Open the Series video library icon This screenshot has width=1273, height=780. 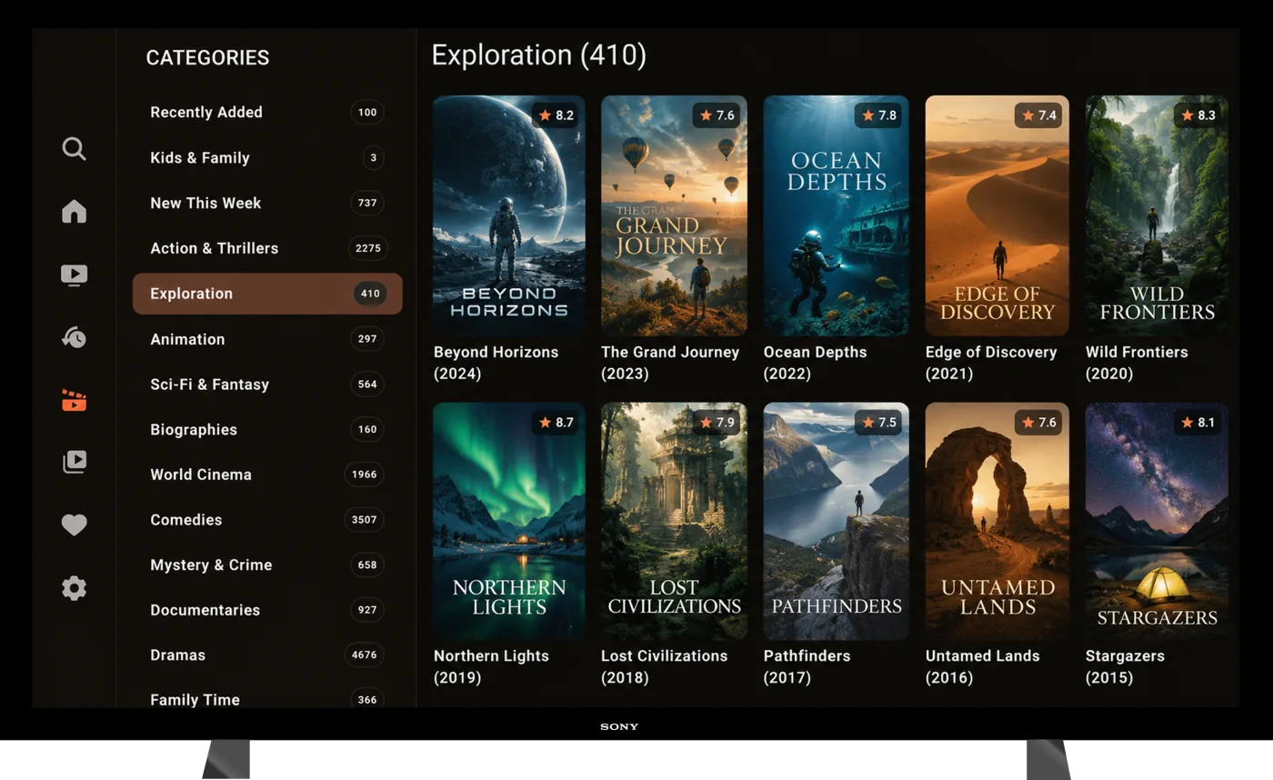coord(75,462)
